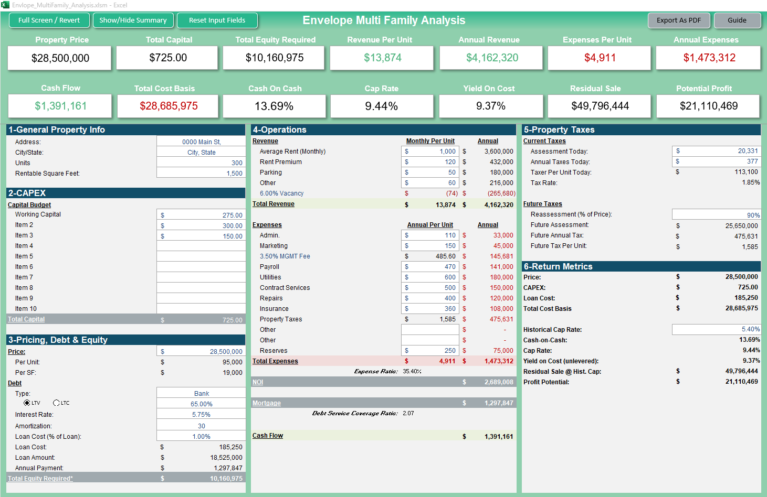Open the Guide button

coord(737,20)
